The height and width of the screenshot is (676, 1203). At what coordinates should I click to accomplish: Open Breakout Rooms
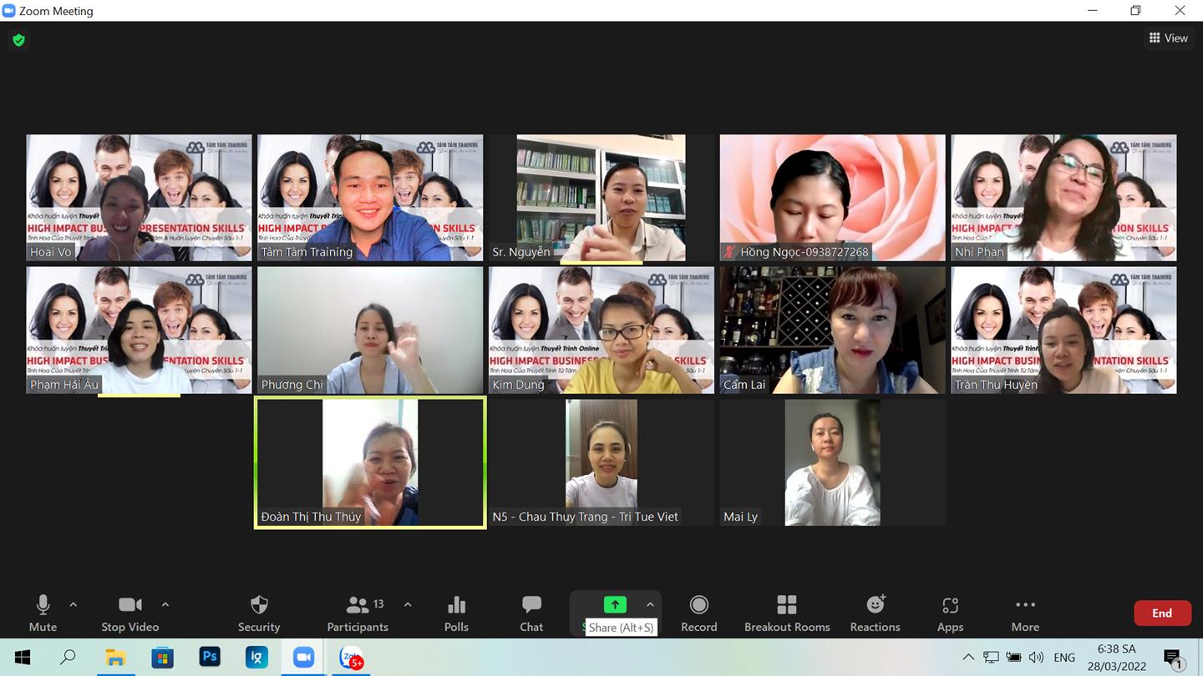click(786, 613)
